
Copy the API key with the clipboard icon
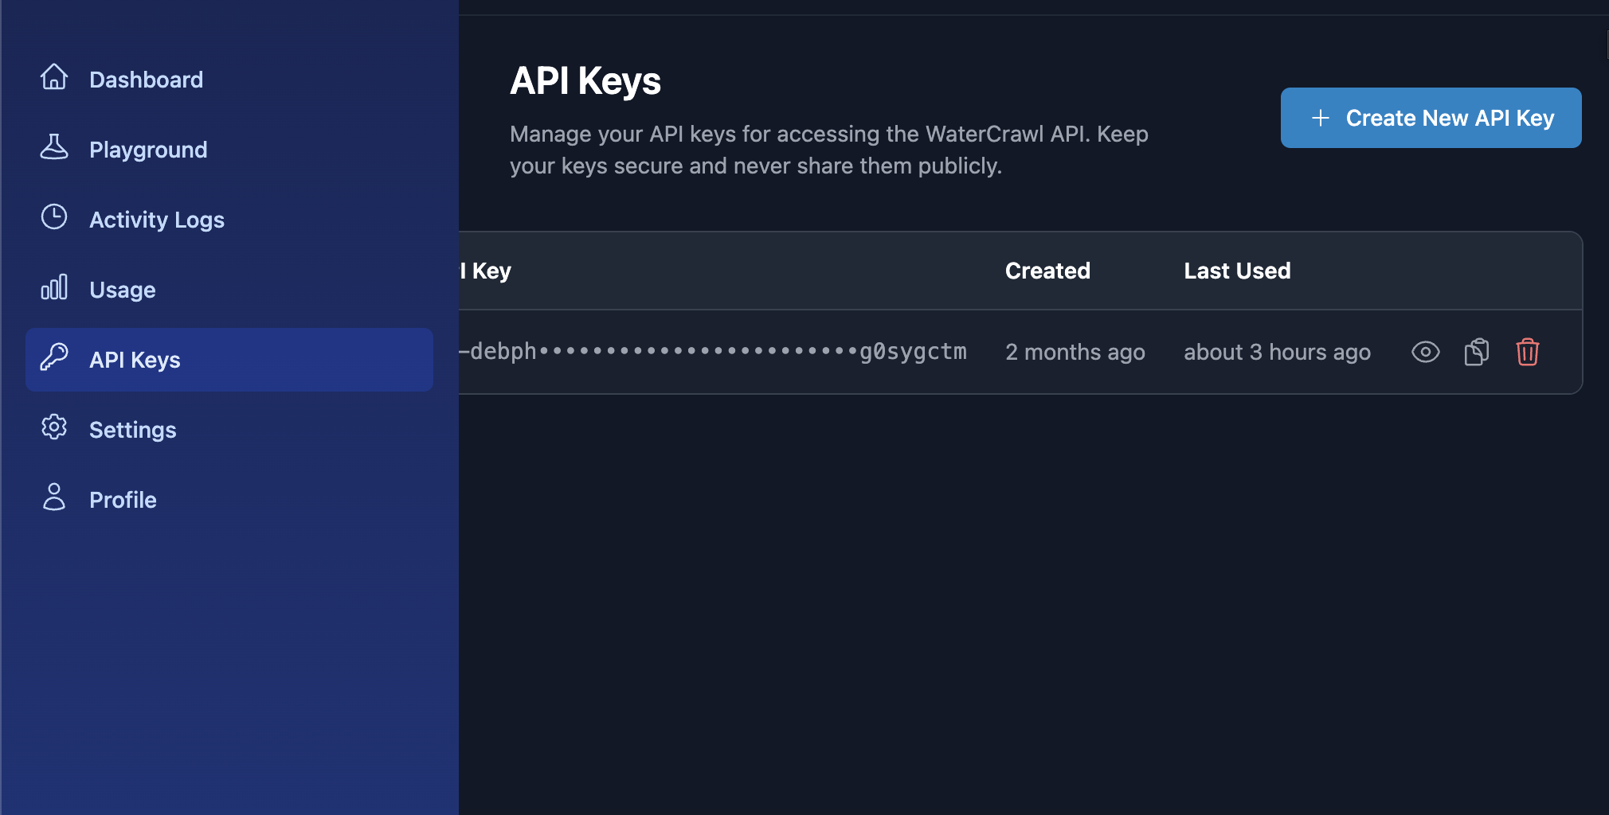tap(1476, 352)
